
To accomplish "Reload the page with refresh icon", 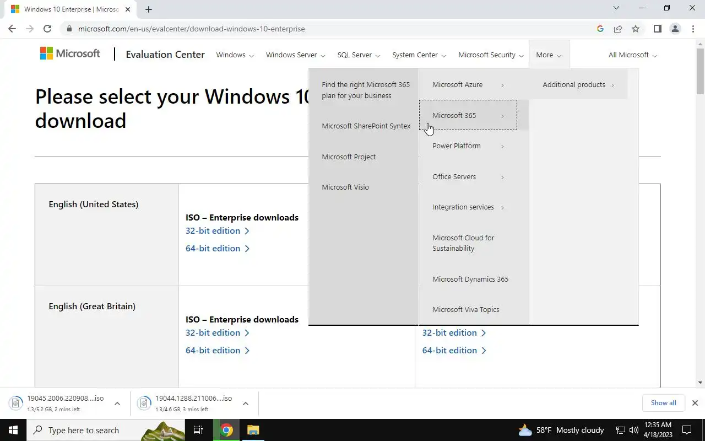I will click(x=47, y=29).
